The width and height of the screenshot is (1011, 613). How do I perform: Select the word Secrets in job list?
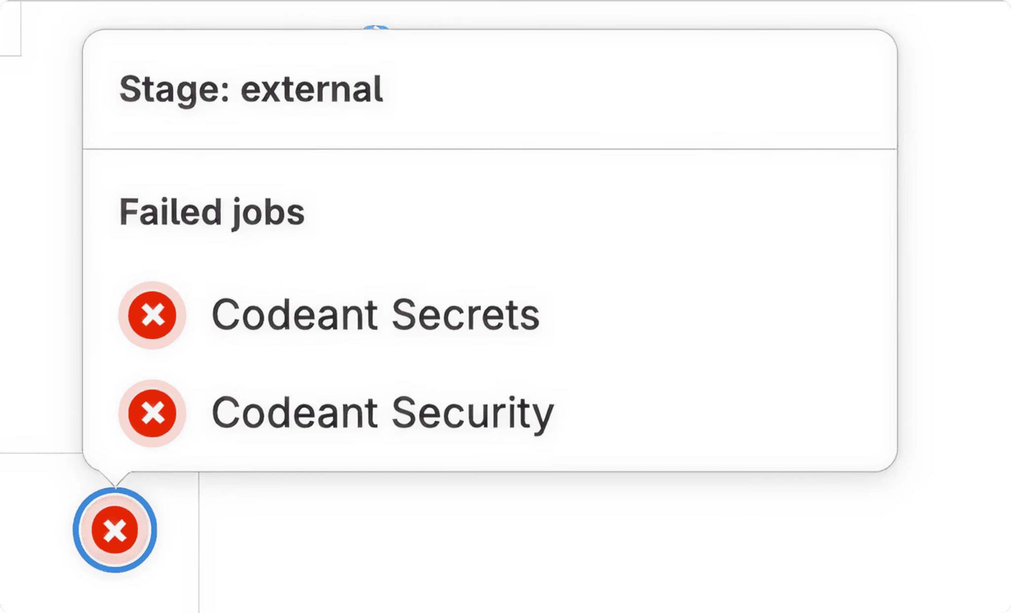pyautogui.click(x=466, y=315)
